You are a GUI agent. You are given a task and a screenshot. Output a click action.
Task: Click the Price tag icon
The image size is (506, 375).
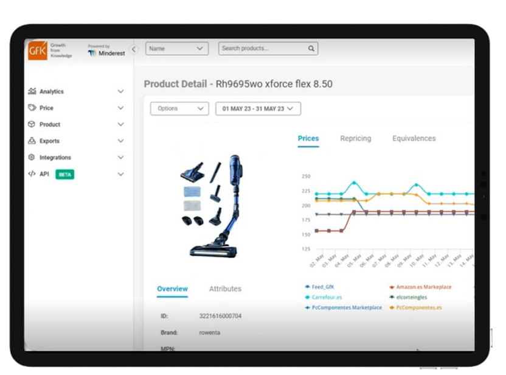click(x=32, y=108)
